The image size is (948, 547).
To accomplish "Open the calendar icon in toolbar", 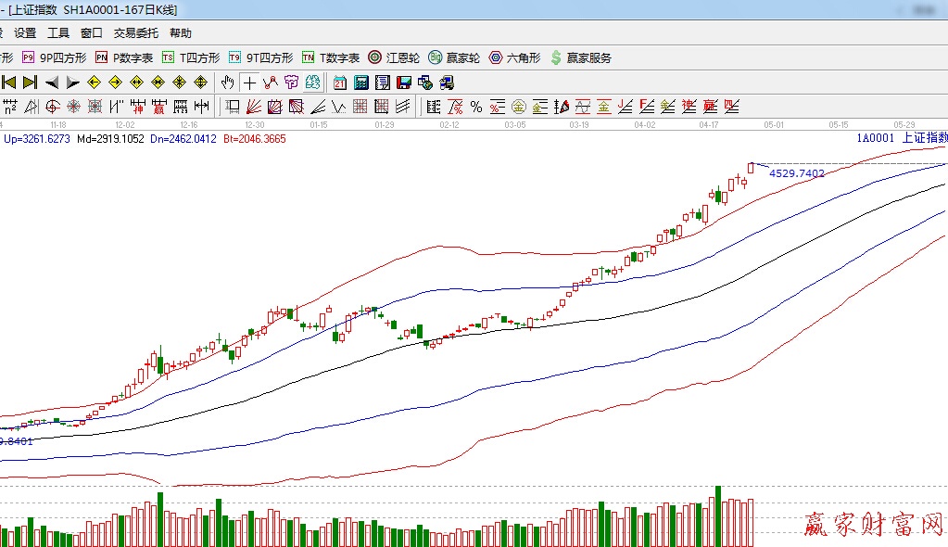I will 340,82.
